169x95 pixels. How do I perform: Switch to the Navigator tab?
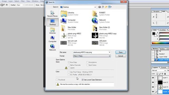point(156,11)
